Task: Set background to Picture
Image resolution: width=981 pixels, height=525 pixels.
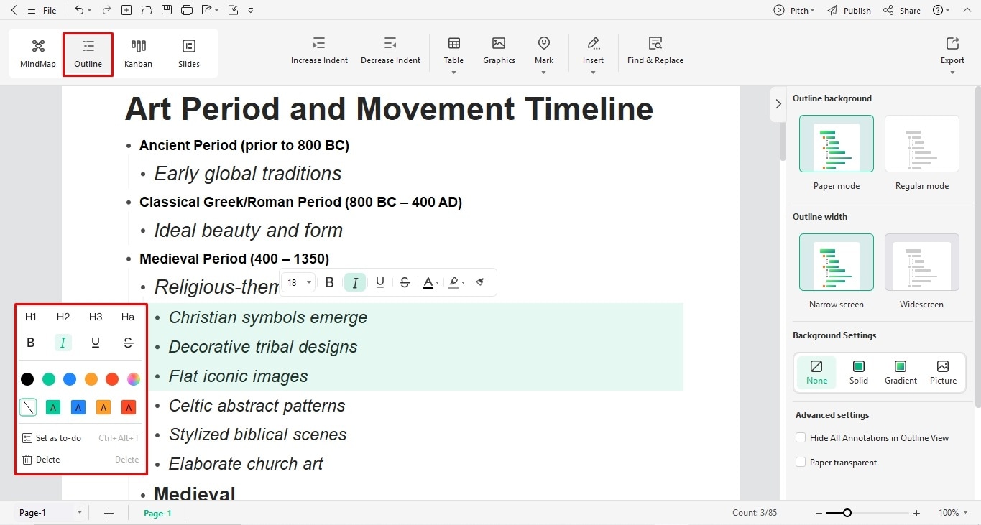Action: pos(943,372)
